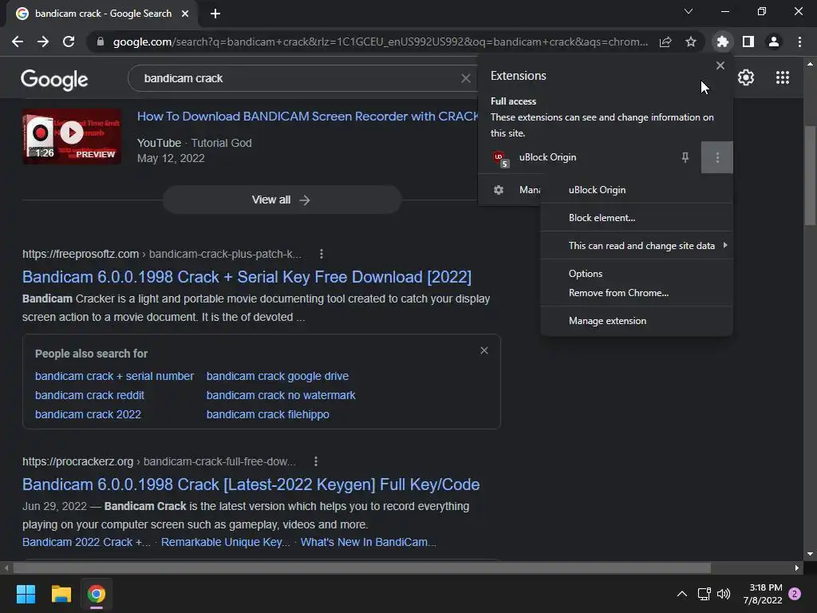The height and width of the screenshot is (613, 817).
Task: Reload the Google search page
Action: (69, 42)
